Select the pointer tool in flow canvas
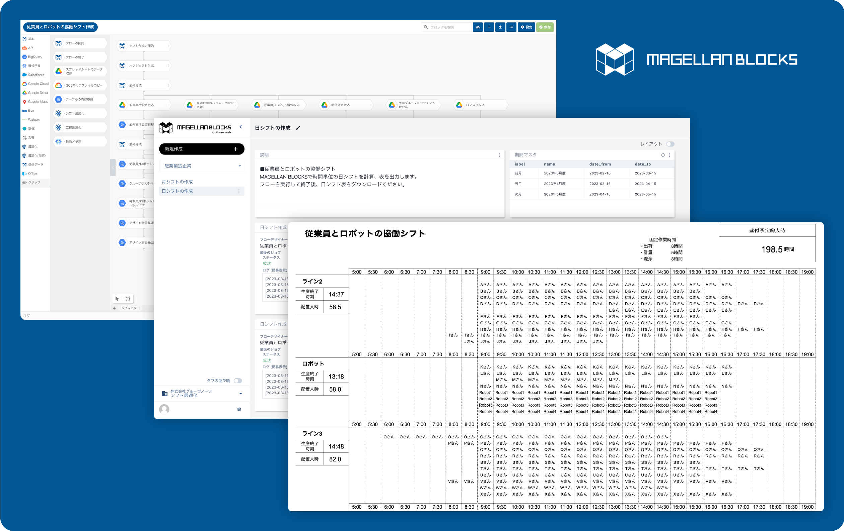 [117, 299]
